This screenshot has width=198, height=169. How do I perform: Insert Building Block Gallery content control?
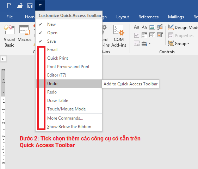point(160,27)
